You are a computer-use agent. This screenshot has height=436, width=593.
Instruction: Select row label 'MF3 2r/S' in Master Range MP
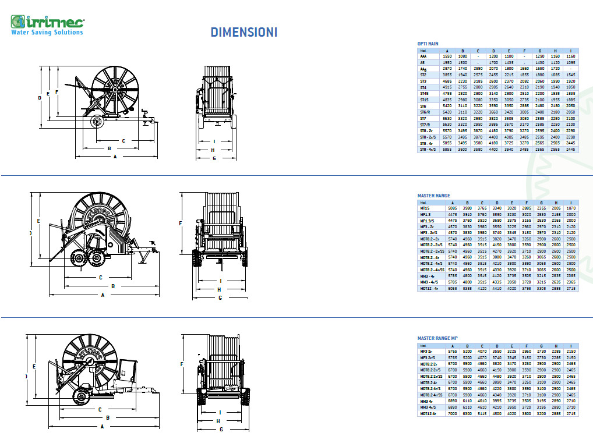click(428, 358)
